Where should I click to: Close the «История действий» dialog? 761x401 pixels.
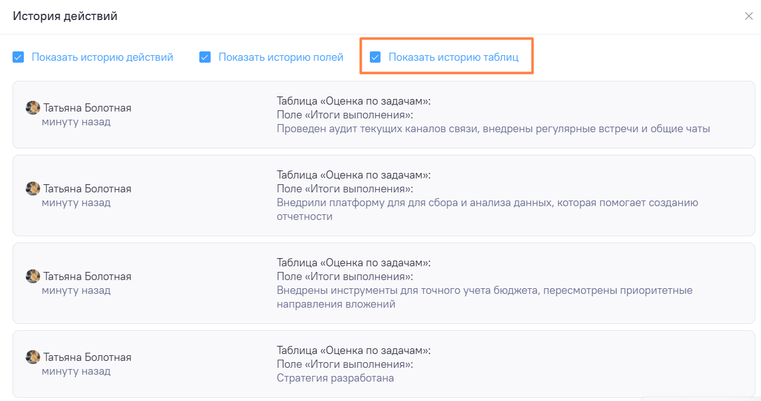pyautogui.click(x=748, y=16)
